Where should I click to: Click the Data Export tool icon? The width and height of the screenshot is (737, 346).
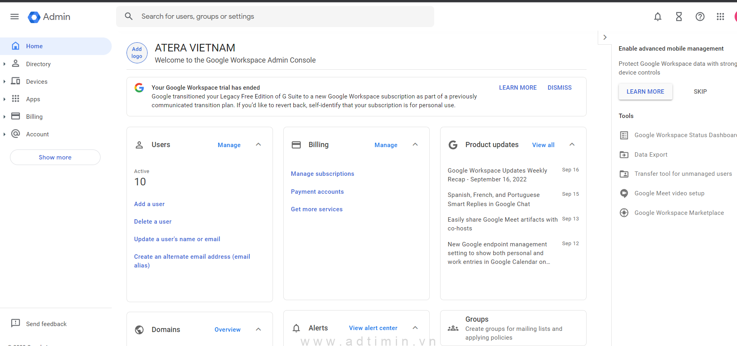click(624, 155)
